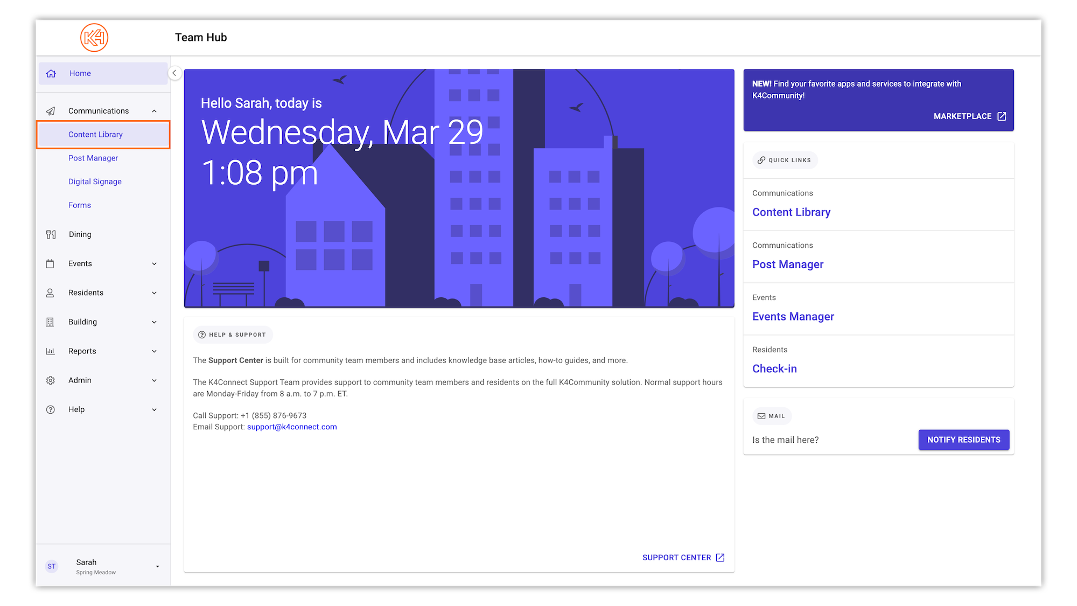Expand the Building menu chevron
This screenshot has height=606, width=1077.
tap(154, 322)
